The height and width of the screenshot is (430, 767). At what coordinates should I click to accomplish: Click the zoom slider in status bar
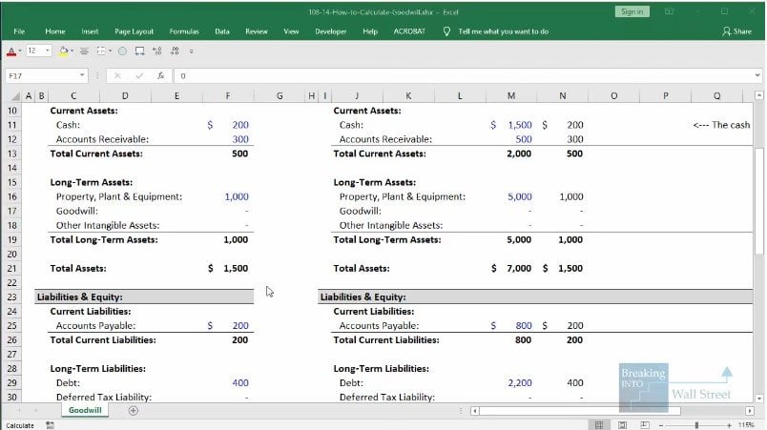coord(696,425)
